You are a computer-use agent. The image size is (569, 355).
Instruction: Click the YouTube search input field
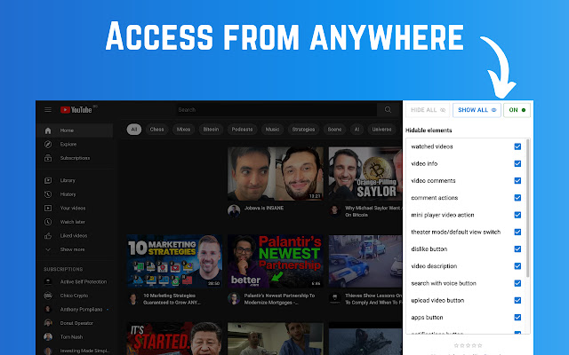(276, 110)
